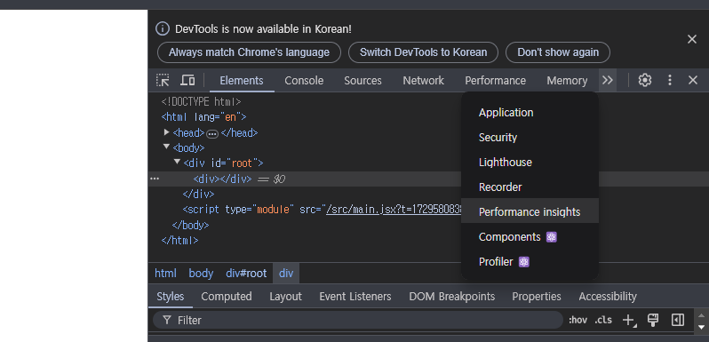Focus the Styles Filter input field

point(358,320)
